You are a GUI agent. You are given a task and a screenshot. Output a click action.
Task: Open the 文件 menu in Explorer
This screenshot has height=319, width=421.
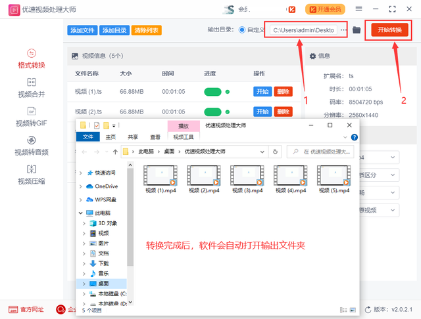pyautogui.click(x=88, y=137)
